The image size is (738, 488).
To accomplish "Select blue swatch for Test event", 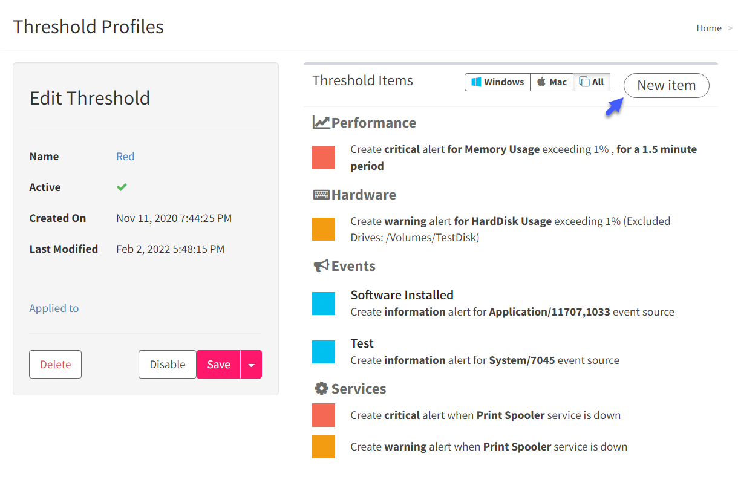I will pos(324,352).
